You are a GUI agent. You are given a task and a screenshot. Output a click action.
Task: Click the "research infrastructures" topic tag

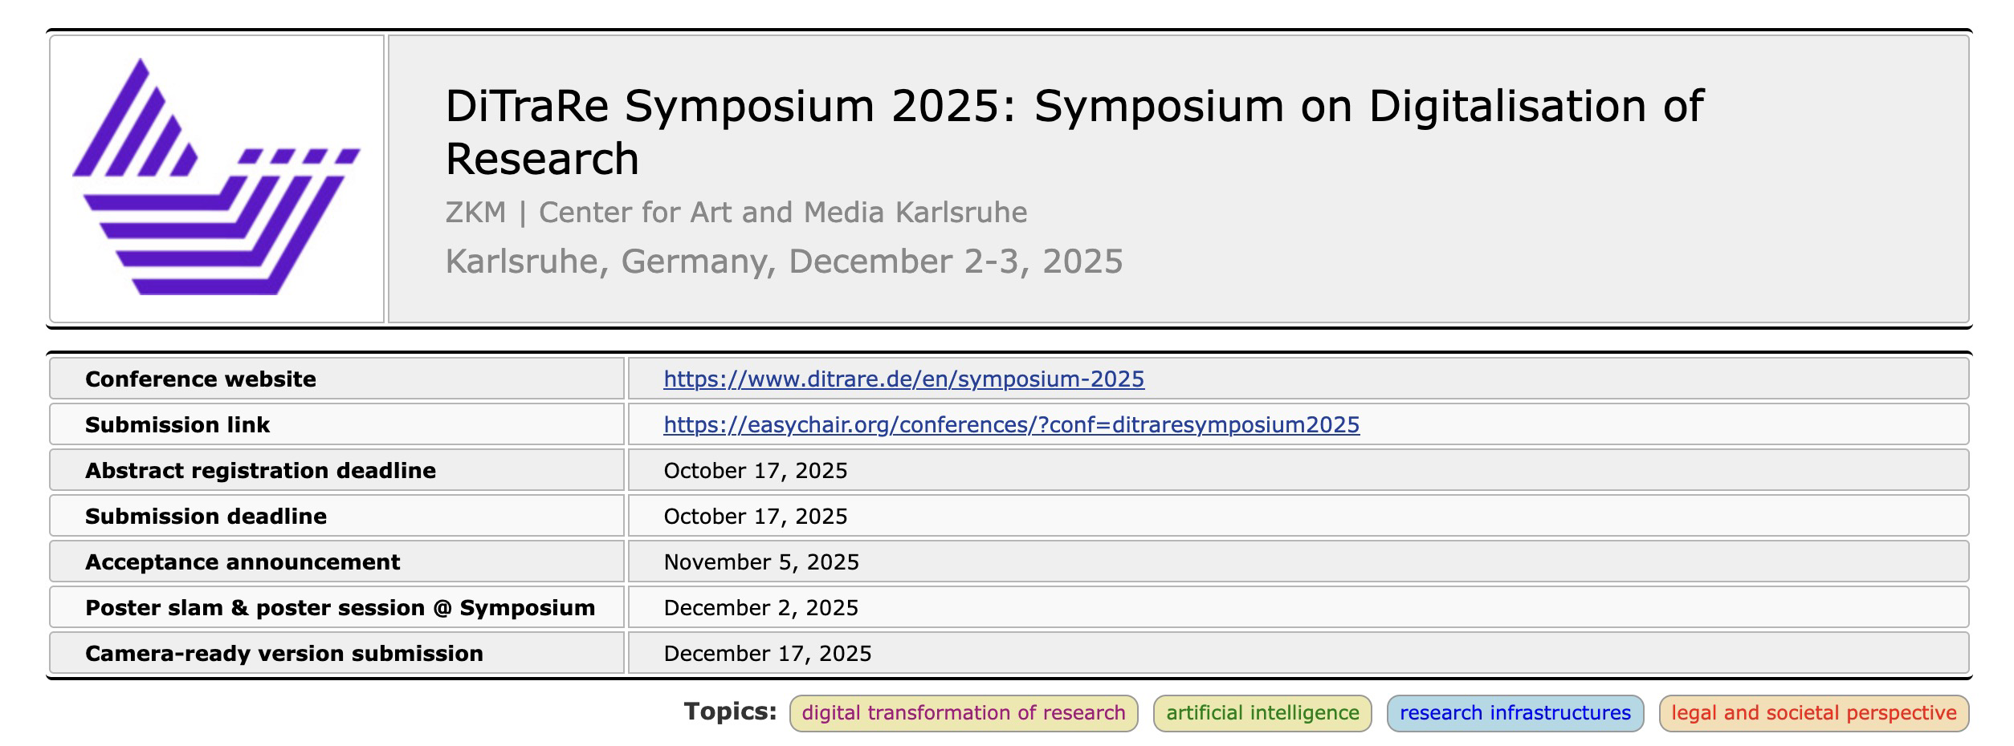tap(1515, 714)
